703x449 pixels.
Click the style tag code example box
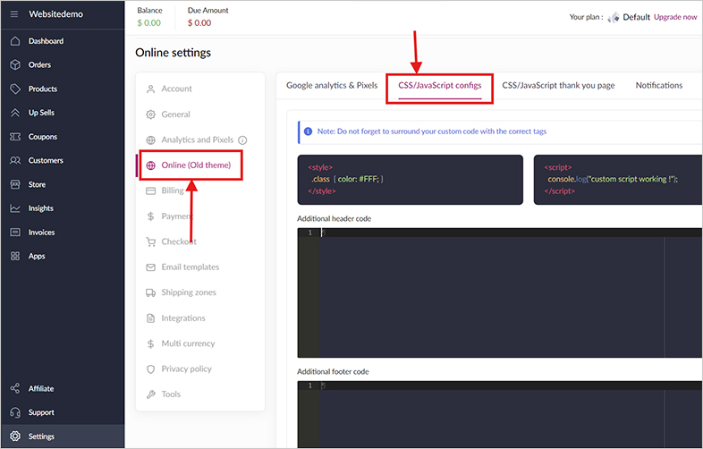click(x=410, y=180)
